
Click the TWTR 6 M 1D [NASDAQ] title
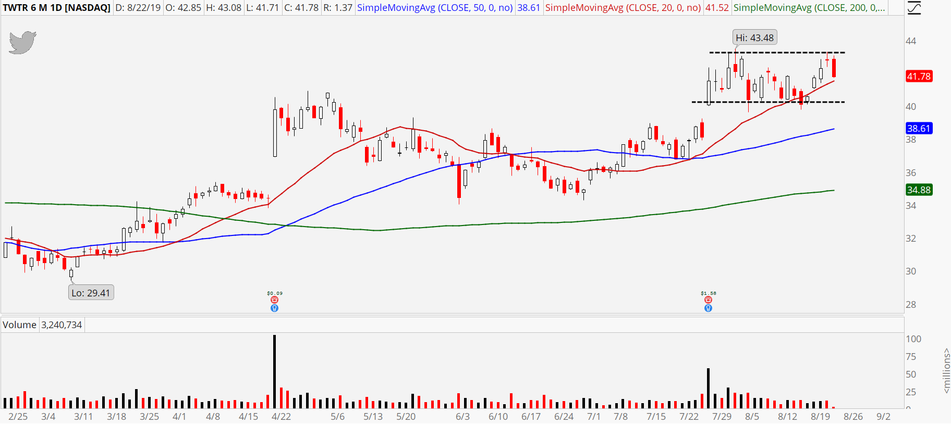tap(56, 8)
